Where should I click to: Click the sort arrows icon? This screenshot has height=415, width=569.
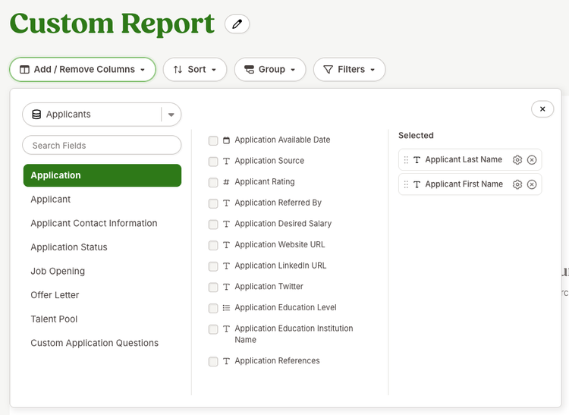coord(178,69)
